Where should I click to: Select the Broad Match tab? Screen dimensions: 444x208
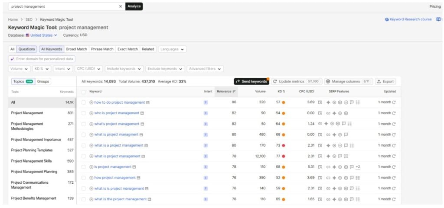76,49
